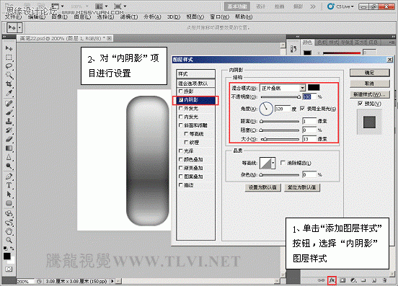
Task: Select the Pen tool
Action: click(9, 176)
